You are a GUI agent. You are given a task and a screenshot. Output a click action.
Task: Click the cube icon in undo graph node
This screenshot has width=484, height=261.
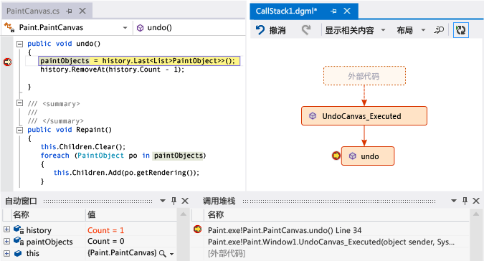click(x=353, y=156)
